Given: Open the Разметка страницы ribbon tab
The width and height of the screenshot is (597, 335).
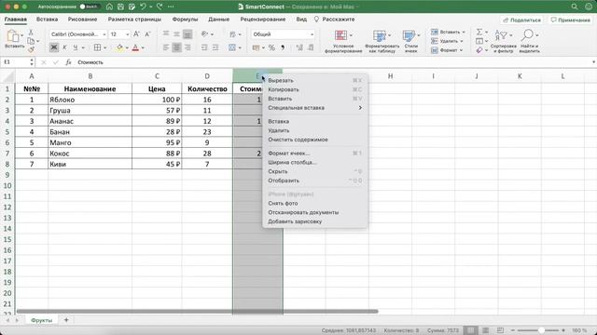Looking at the screenshot, I should pyautogui.click(x=134, y=20).
